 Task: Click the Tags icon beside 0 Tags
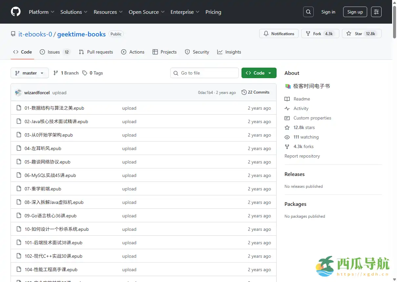click(x=85, y=73)
